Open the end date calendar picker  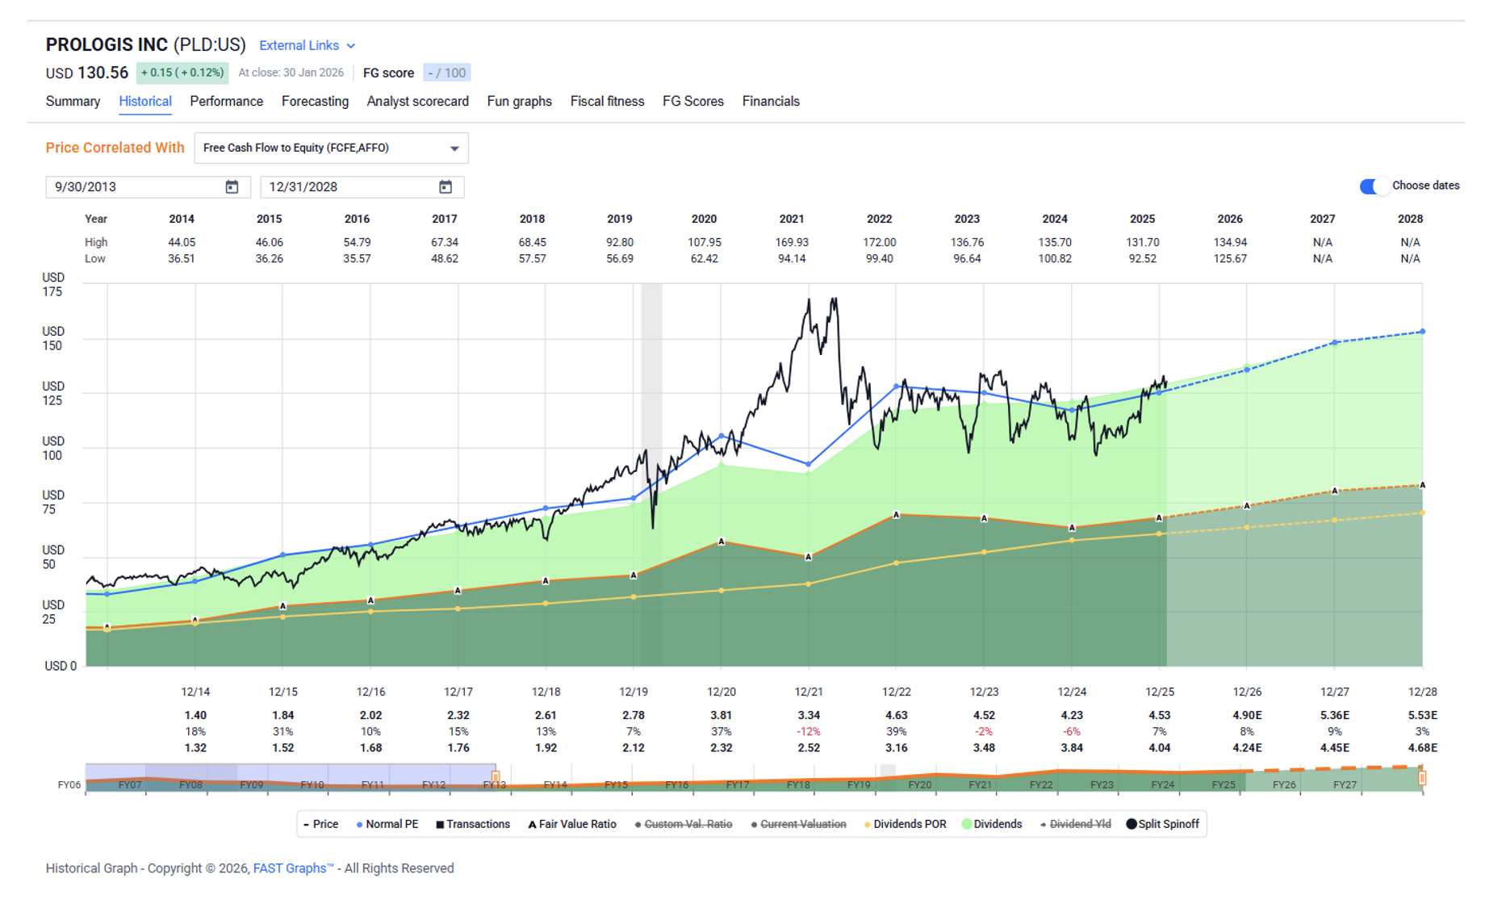[445, 187]
